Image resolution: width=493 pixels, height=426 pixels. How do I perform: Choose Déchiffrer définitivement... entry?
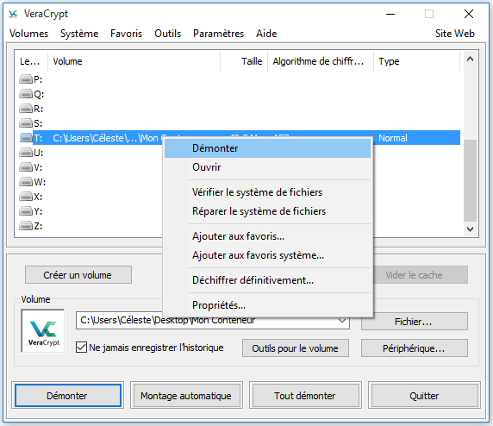(x=267, y=280)
